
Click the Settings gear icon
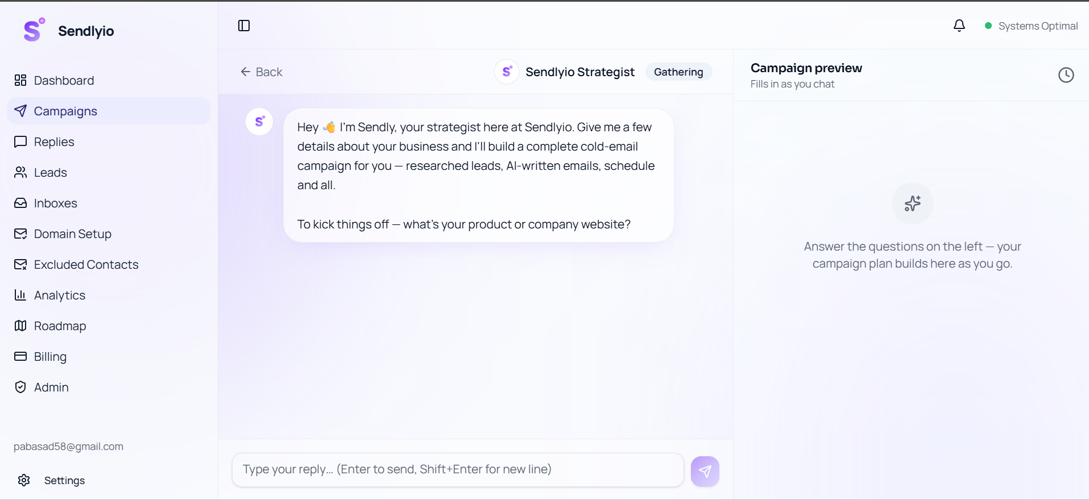[24, 480]
